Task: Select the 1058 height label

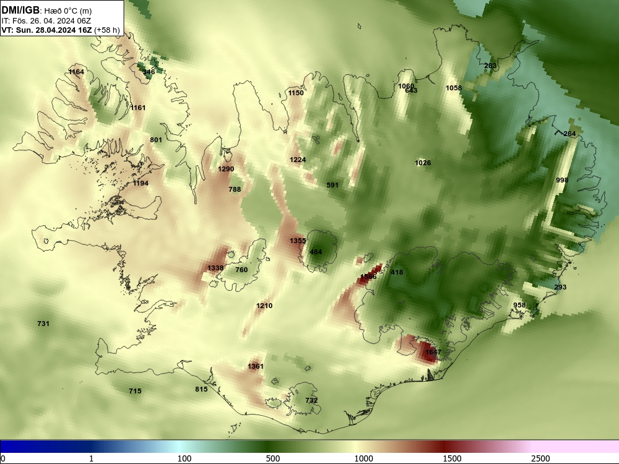Action: [454, 88]
